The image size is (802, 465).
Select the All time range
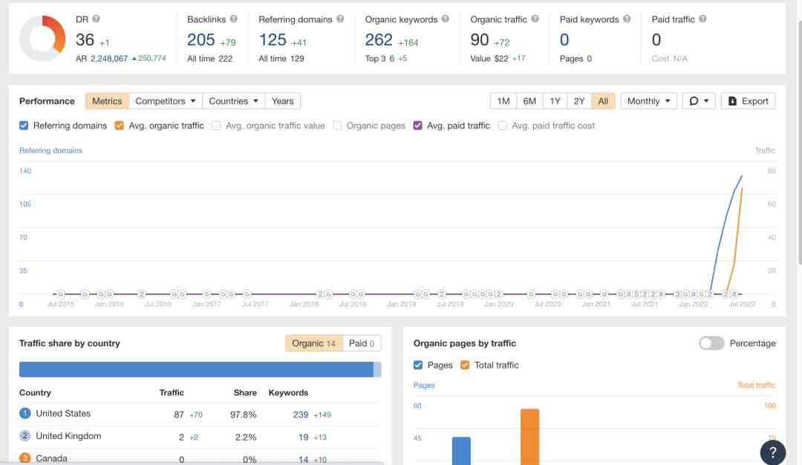pyautogui.click(x=603, y=101)
